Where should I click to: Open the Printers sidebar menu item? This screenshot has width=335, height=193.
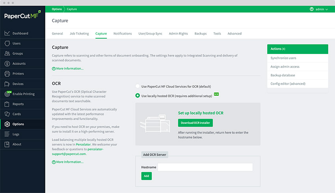click(22, 74)
